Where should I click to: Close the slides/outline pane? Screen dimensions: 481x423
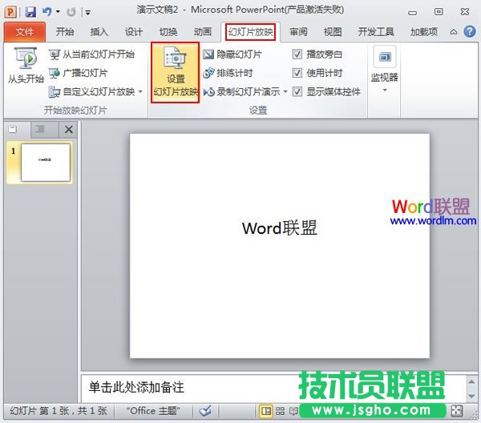69,130
